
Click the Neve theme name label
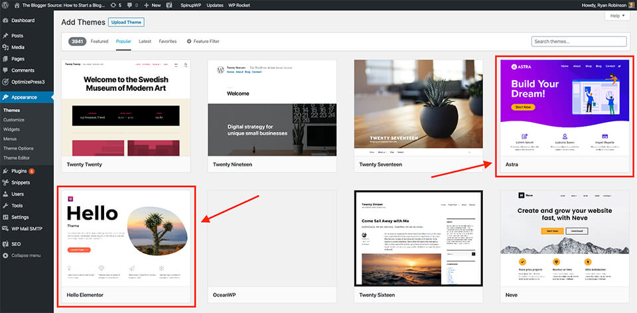coord(512,294)
